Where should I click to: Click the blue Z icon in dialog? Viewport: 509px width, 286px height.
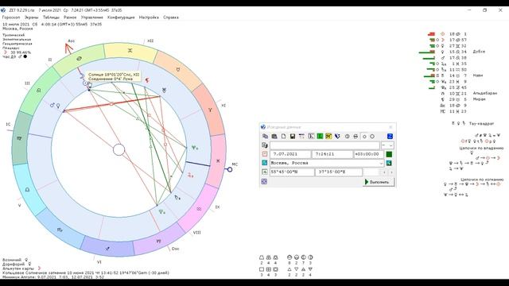(390, 137)
